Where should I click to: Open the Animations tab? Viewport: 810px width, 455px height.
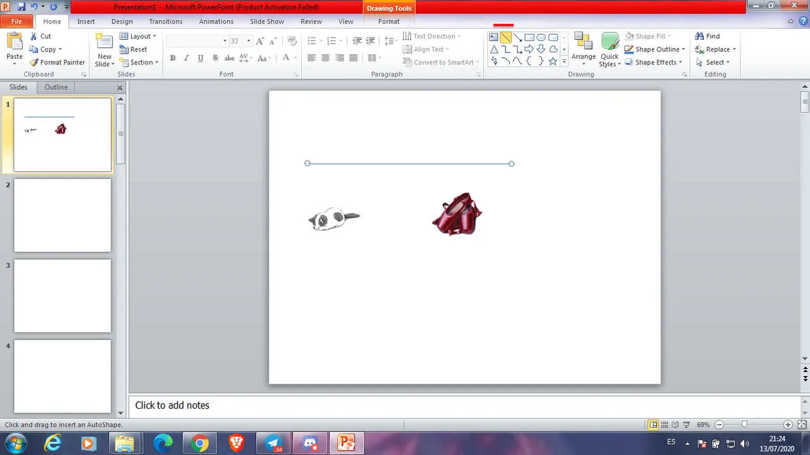pyautogui.click(x=216, y=21)
